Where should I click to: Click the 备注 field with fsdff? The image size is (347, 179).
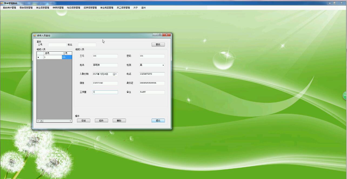click(152, 92)
